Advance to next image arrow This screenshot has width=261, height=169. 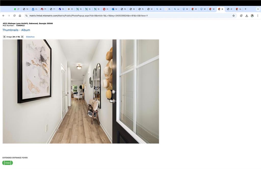(22, 37)
